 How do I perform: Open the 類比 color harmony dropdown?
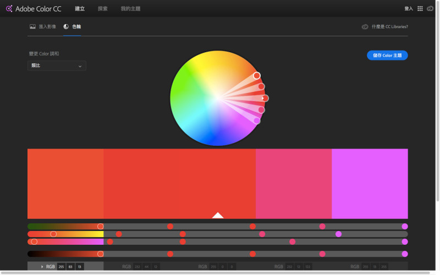57,66
